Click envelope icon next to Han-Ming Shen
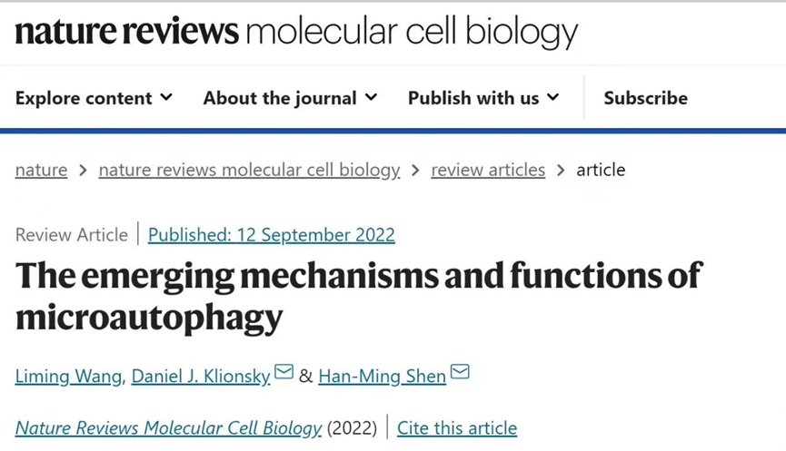The height and width of the screenshot is (451, 786). (460, 372)
